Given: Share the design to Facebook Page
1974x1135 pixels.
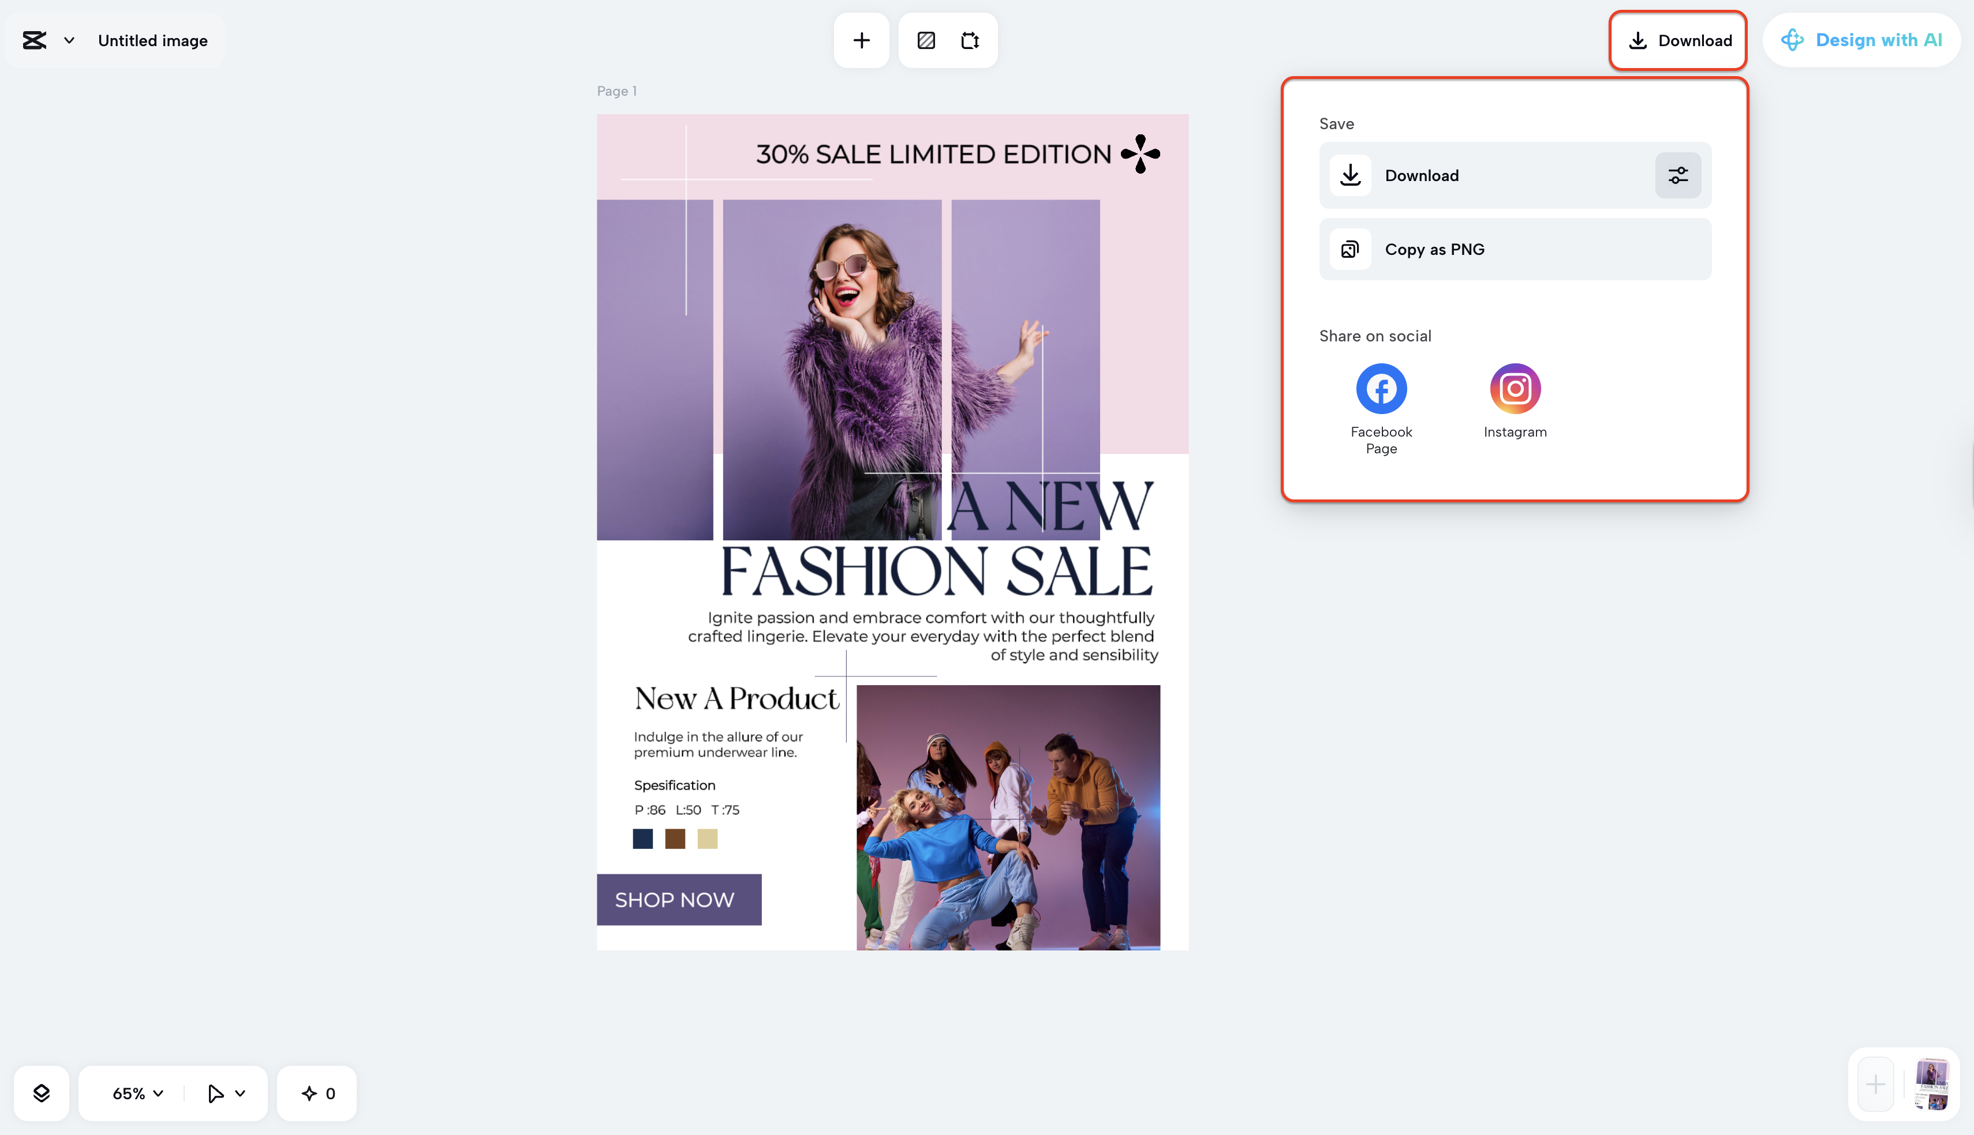Looking at the screenshot, I should (1381, 388).
